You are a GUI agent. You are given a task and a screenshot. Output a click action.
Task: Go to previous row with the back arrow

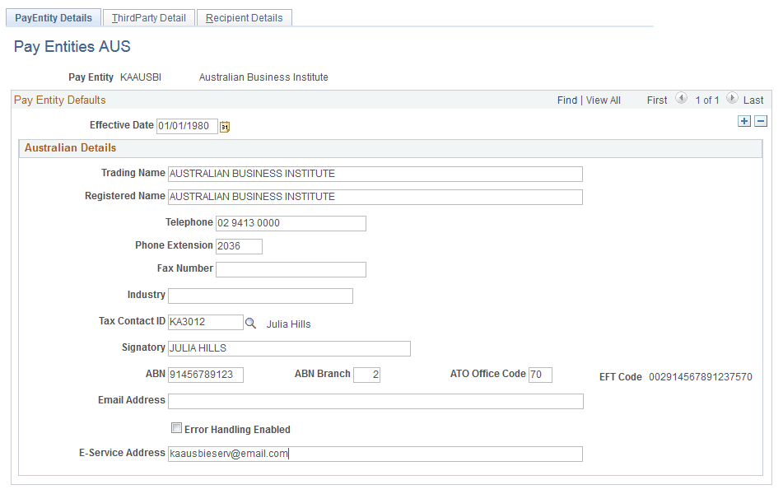click(x=682, y=99)
